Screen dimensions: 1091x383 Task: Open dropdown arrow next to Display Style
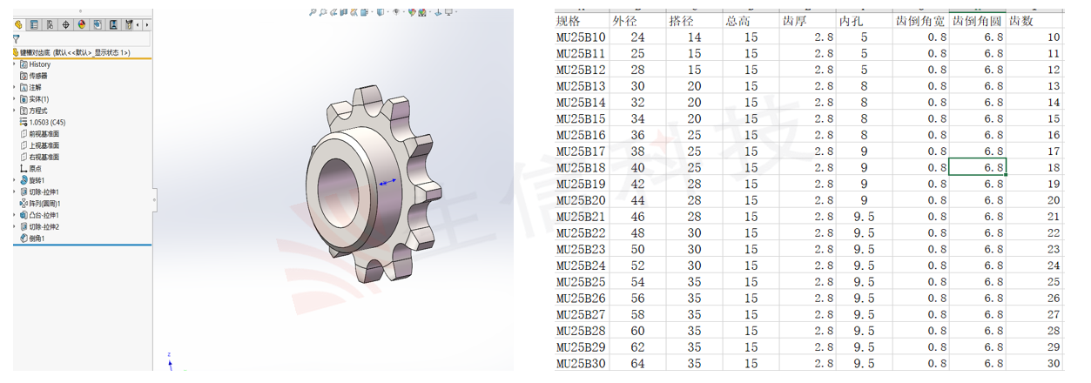click(x=388, y=12)
